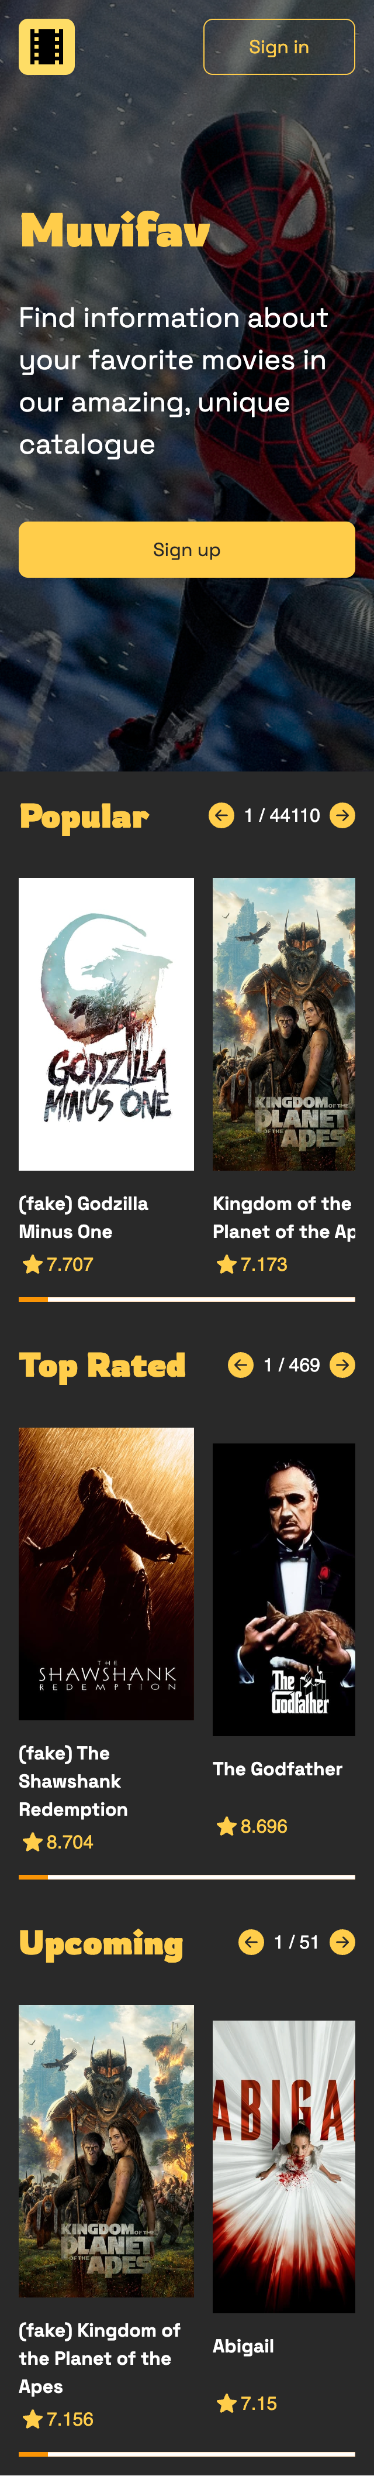Screen dimensions: 374x2476
Task: Click previous arrow in Upcoming section
Action: tap(251, 1942)
